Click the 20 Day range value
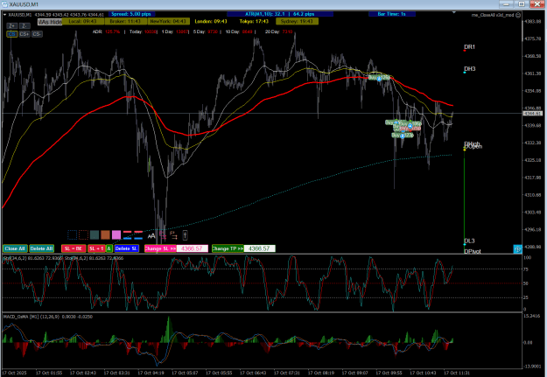This screenshot has width=547, height=377. (x=287, y=31)
